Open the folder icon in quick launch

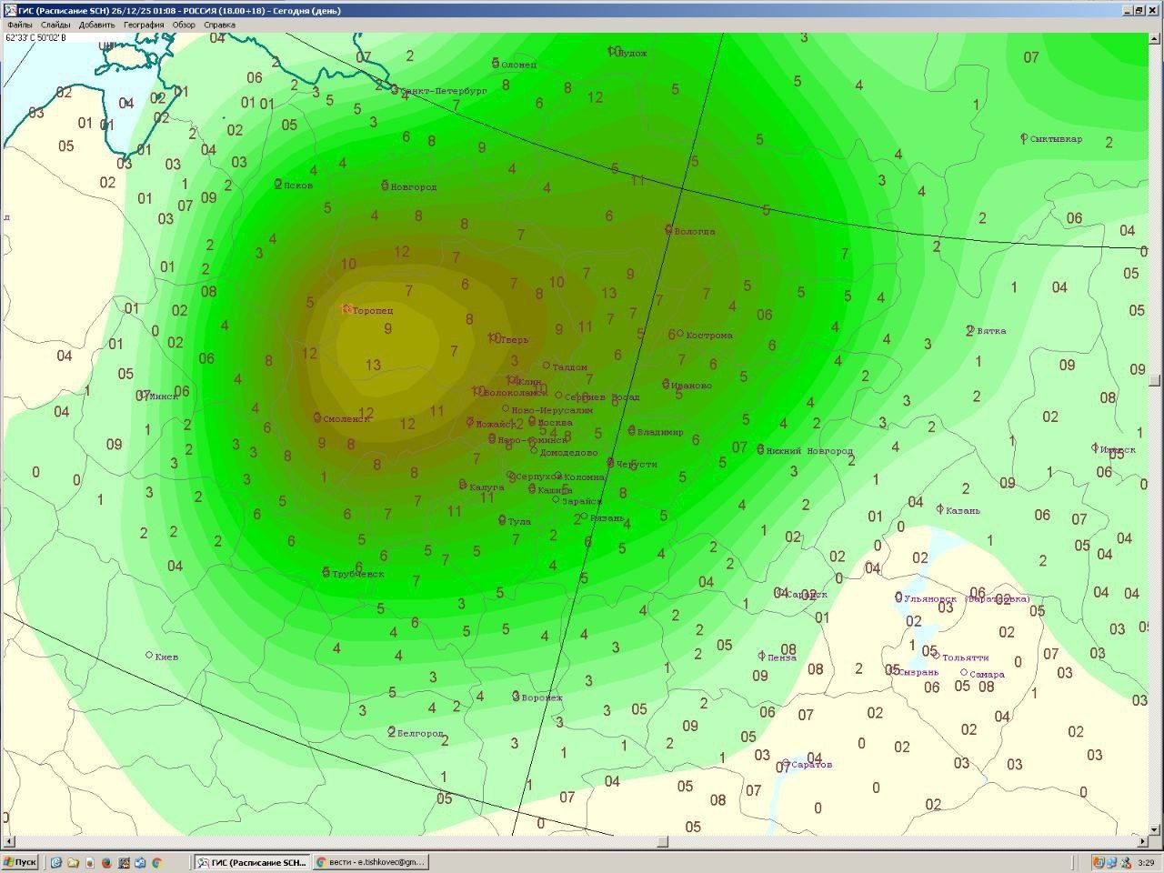pos(73,862)
